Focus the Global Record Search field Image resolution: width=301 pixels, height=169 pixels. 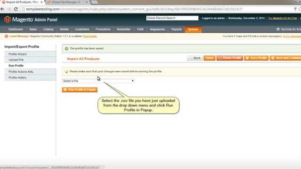coord(172,18)
